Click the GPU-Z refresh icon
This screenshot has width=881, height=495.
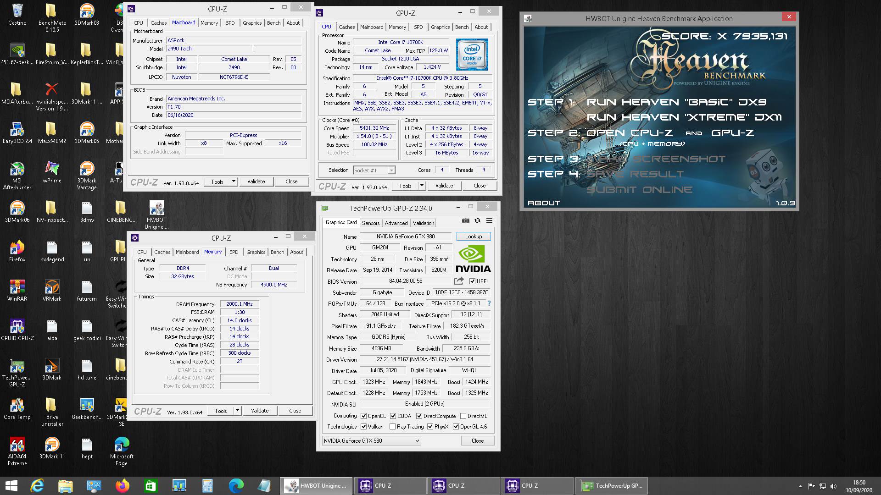(477, 220)
